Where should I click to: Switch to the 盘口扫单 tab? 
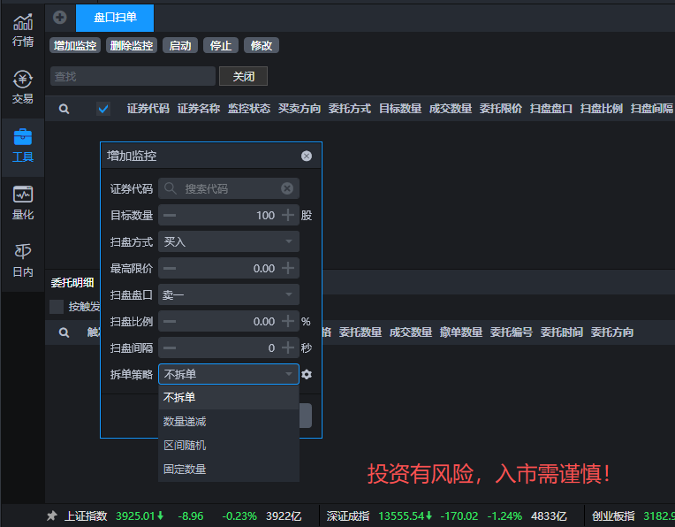(x=115, y=18)
